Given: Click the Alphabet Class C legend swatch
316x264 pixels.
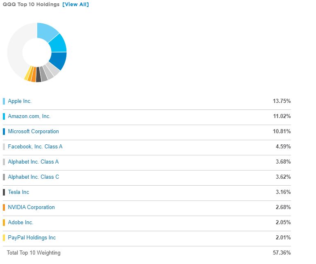Looking at the screenshot, I should click(x=4, y=177).
